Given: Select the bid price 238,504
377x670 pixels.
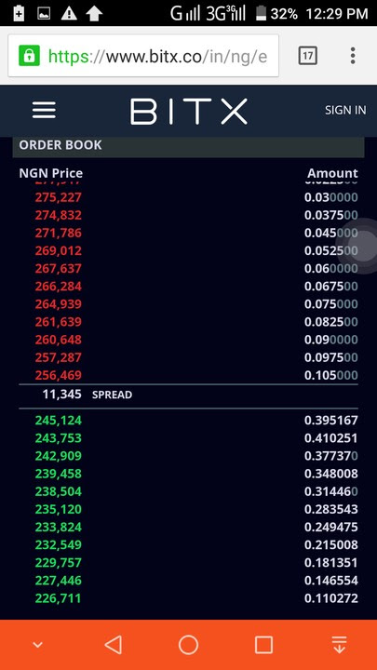Looking at the screenshot, I should coord(58,492).
